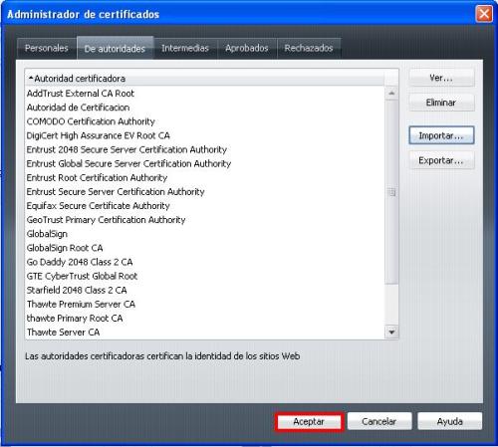Image resolution: width=498 pixels, height=447 pixels.
Task: Open the Importar... dialog
Action: pos(441,135)
